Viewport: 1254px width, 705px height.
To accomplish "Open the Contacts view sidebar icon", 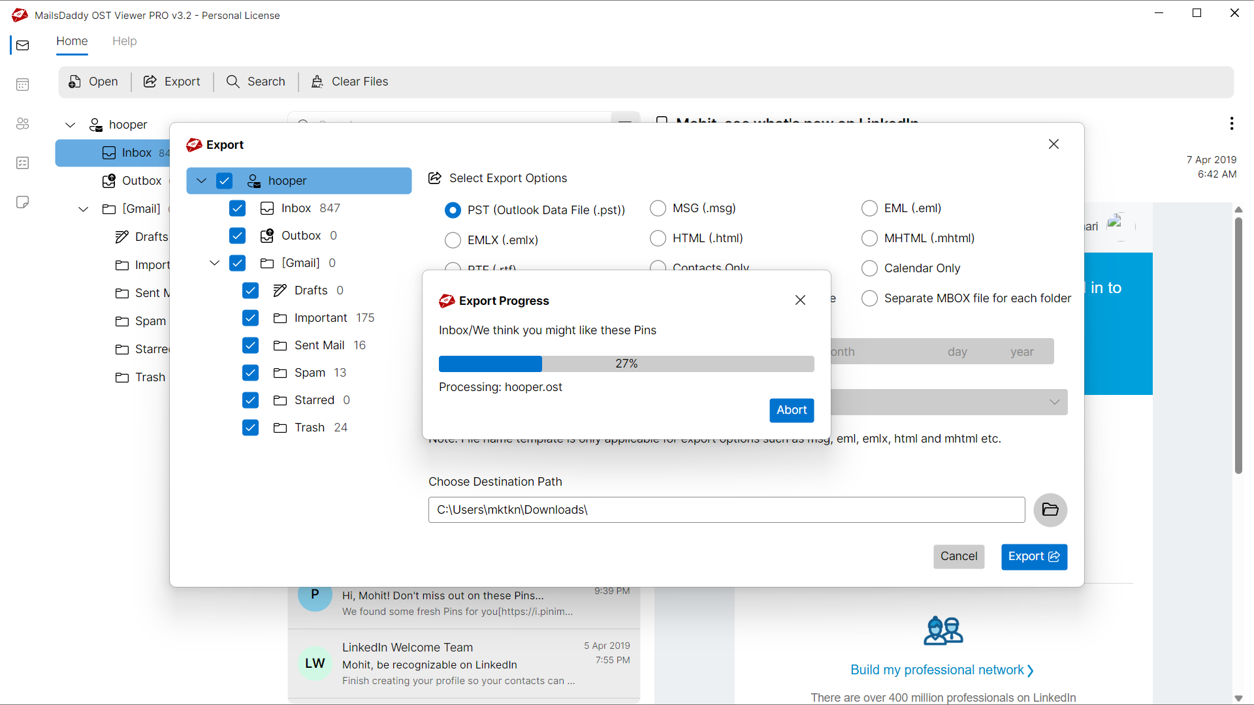I will (23, 123).
